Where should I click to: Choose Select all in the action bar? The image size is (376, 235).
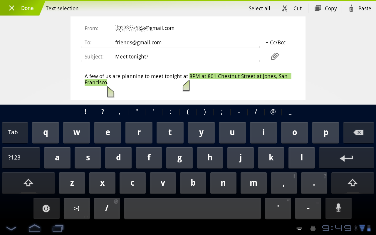coord(259,9)
